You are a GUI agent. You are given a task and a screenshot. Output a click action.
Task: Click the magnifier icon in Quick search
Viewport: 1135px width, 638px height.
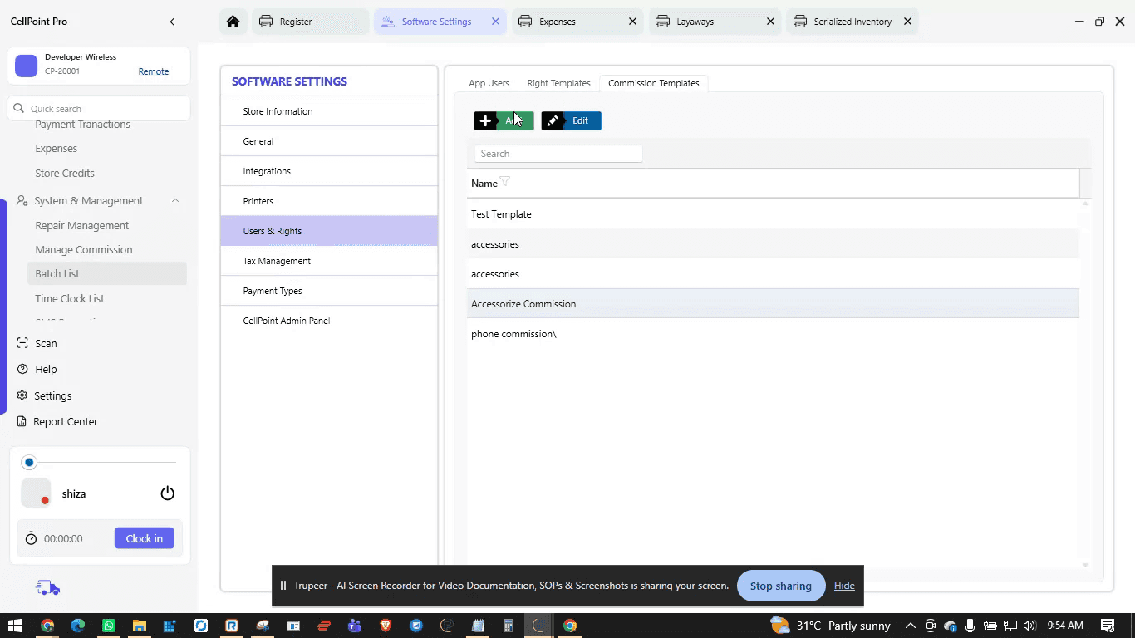click(19, 108)
